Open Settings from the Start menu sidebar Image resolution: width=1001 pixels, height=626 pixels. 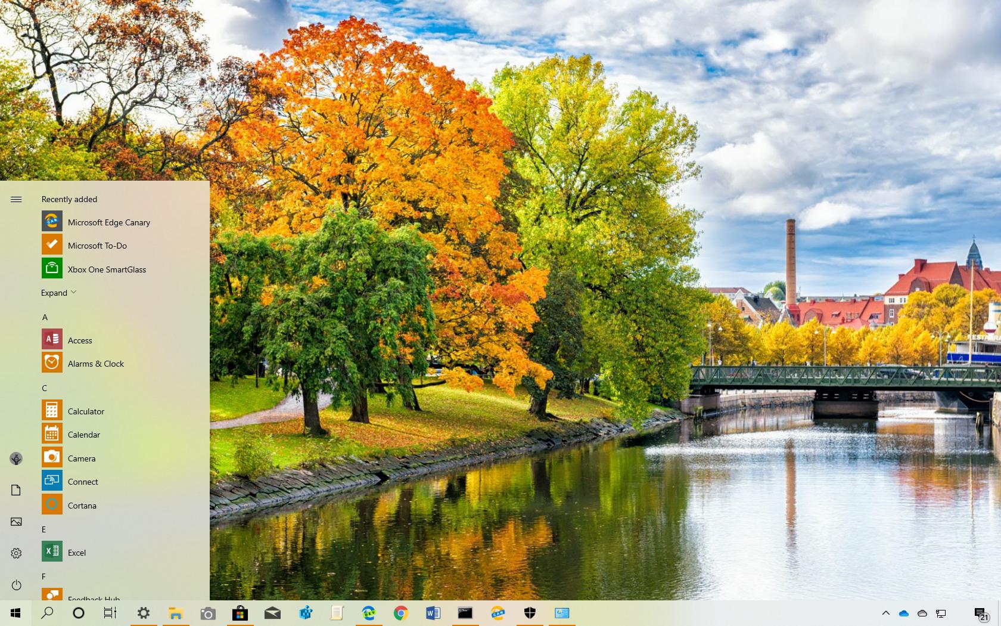(16, 553)
